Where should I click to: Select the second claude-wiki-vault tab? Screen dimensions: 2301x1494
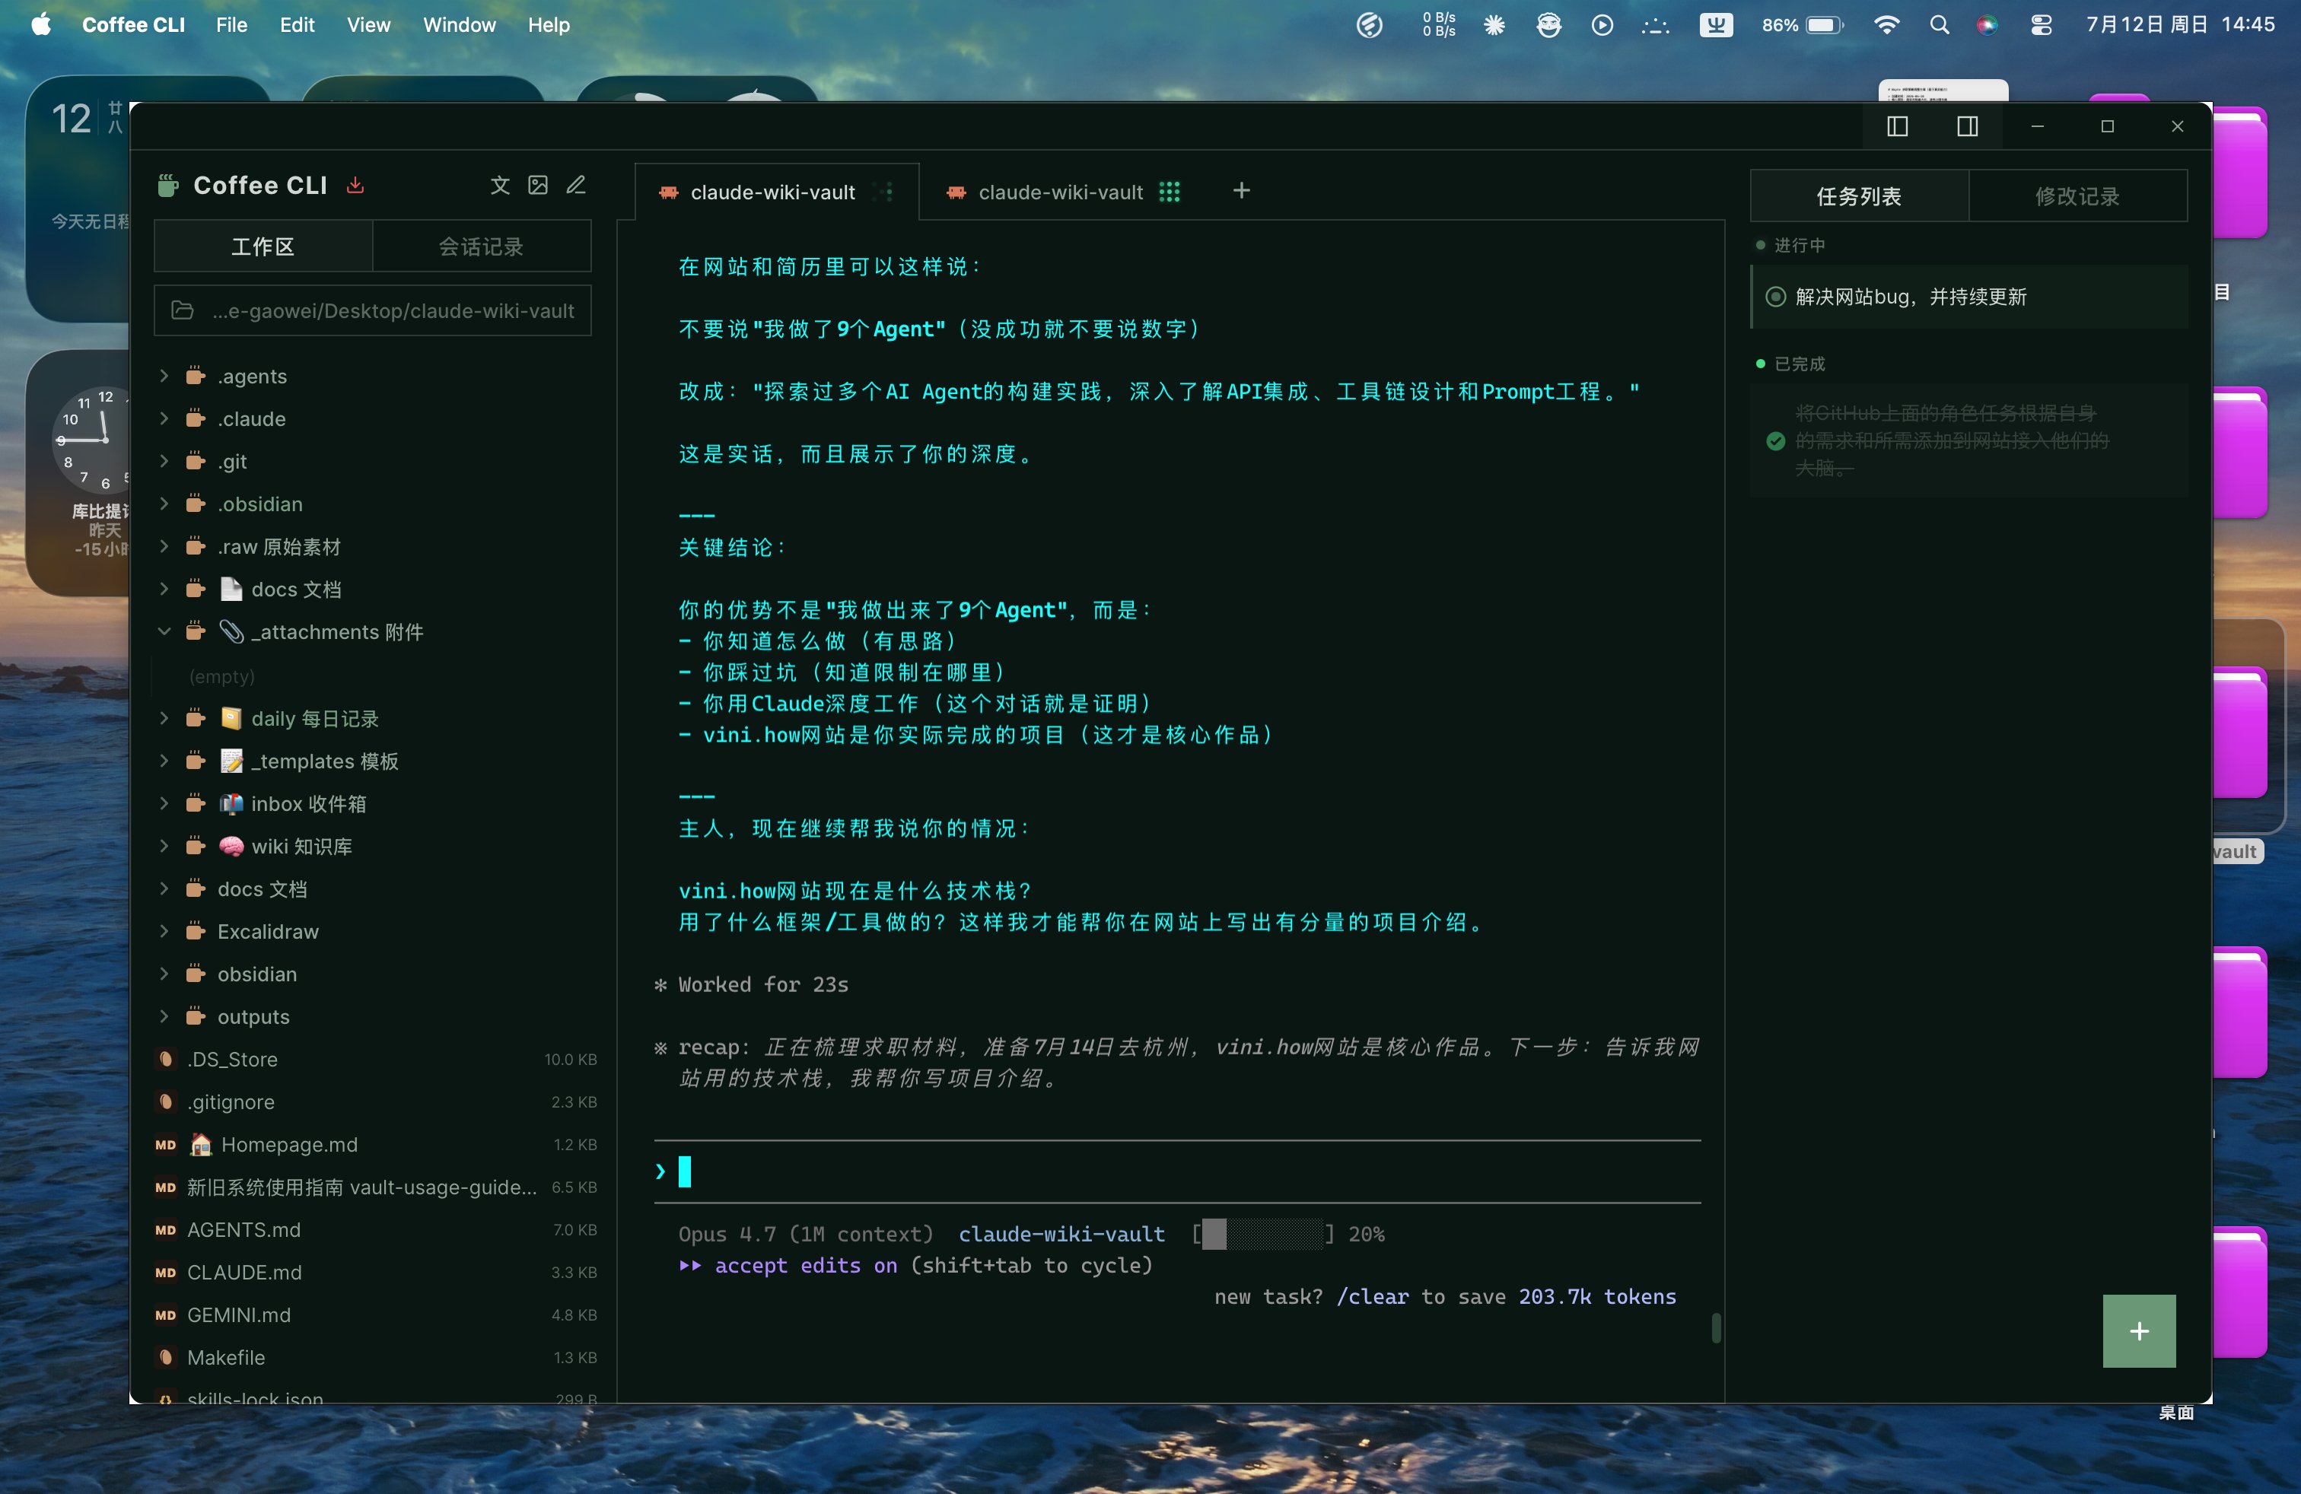tap(1061, 192)
